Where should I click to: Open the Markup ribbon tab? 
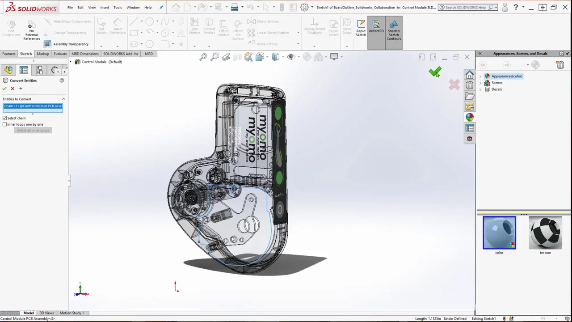pos(43,54)
